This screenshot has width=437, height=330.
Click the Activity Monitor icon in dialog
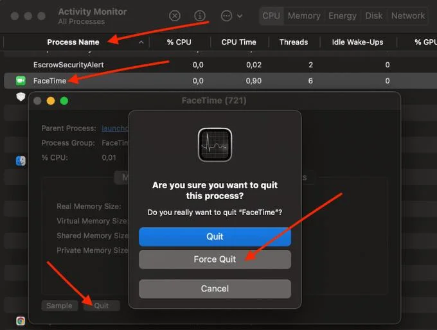point(215,145)
